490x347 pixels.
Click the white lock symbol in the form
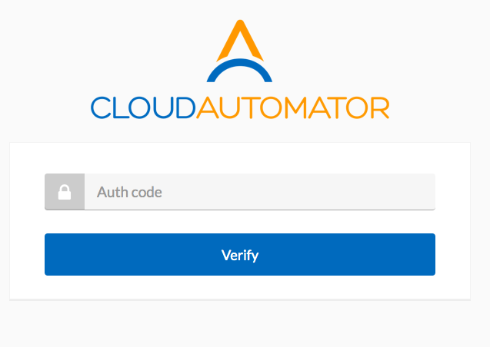point(65,192)
